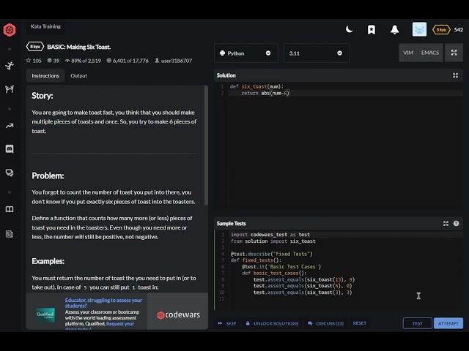Viewport: 469px width, 351px height.
Task: Click the Examples: heading
Action: pos(48,261)
